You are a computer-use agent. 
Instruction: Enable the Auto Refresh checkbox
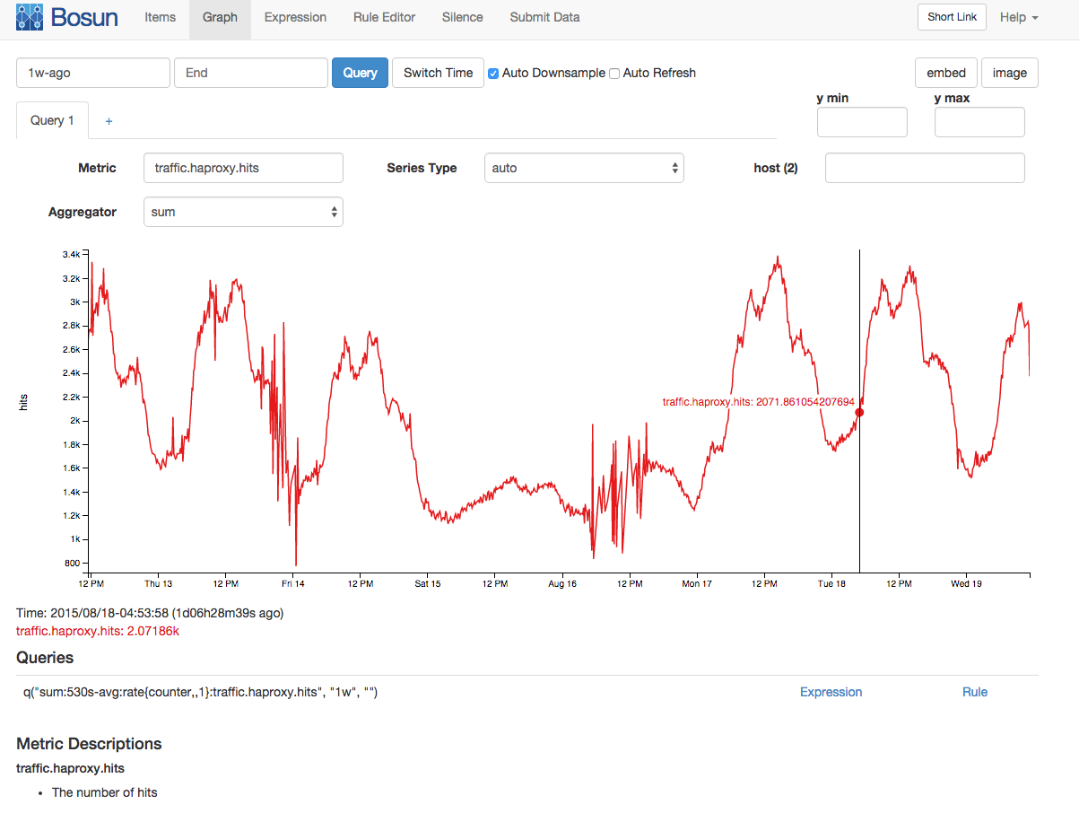pyautogui.click(x=614, y=74)
